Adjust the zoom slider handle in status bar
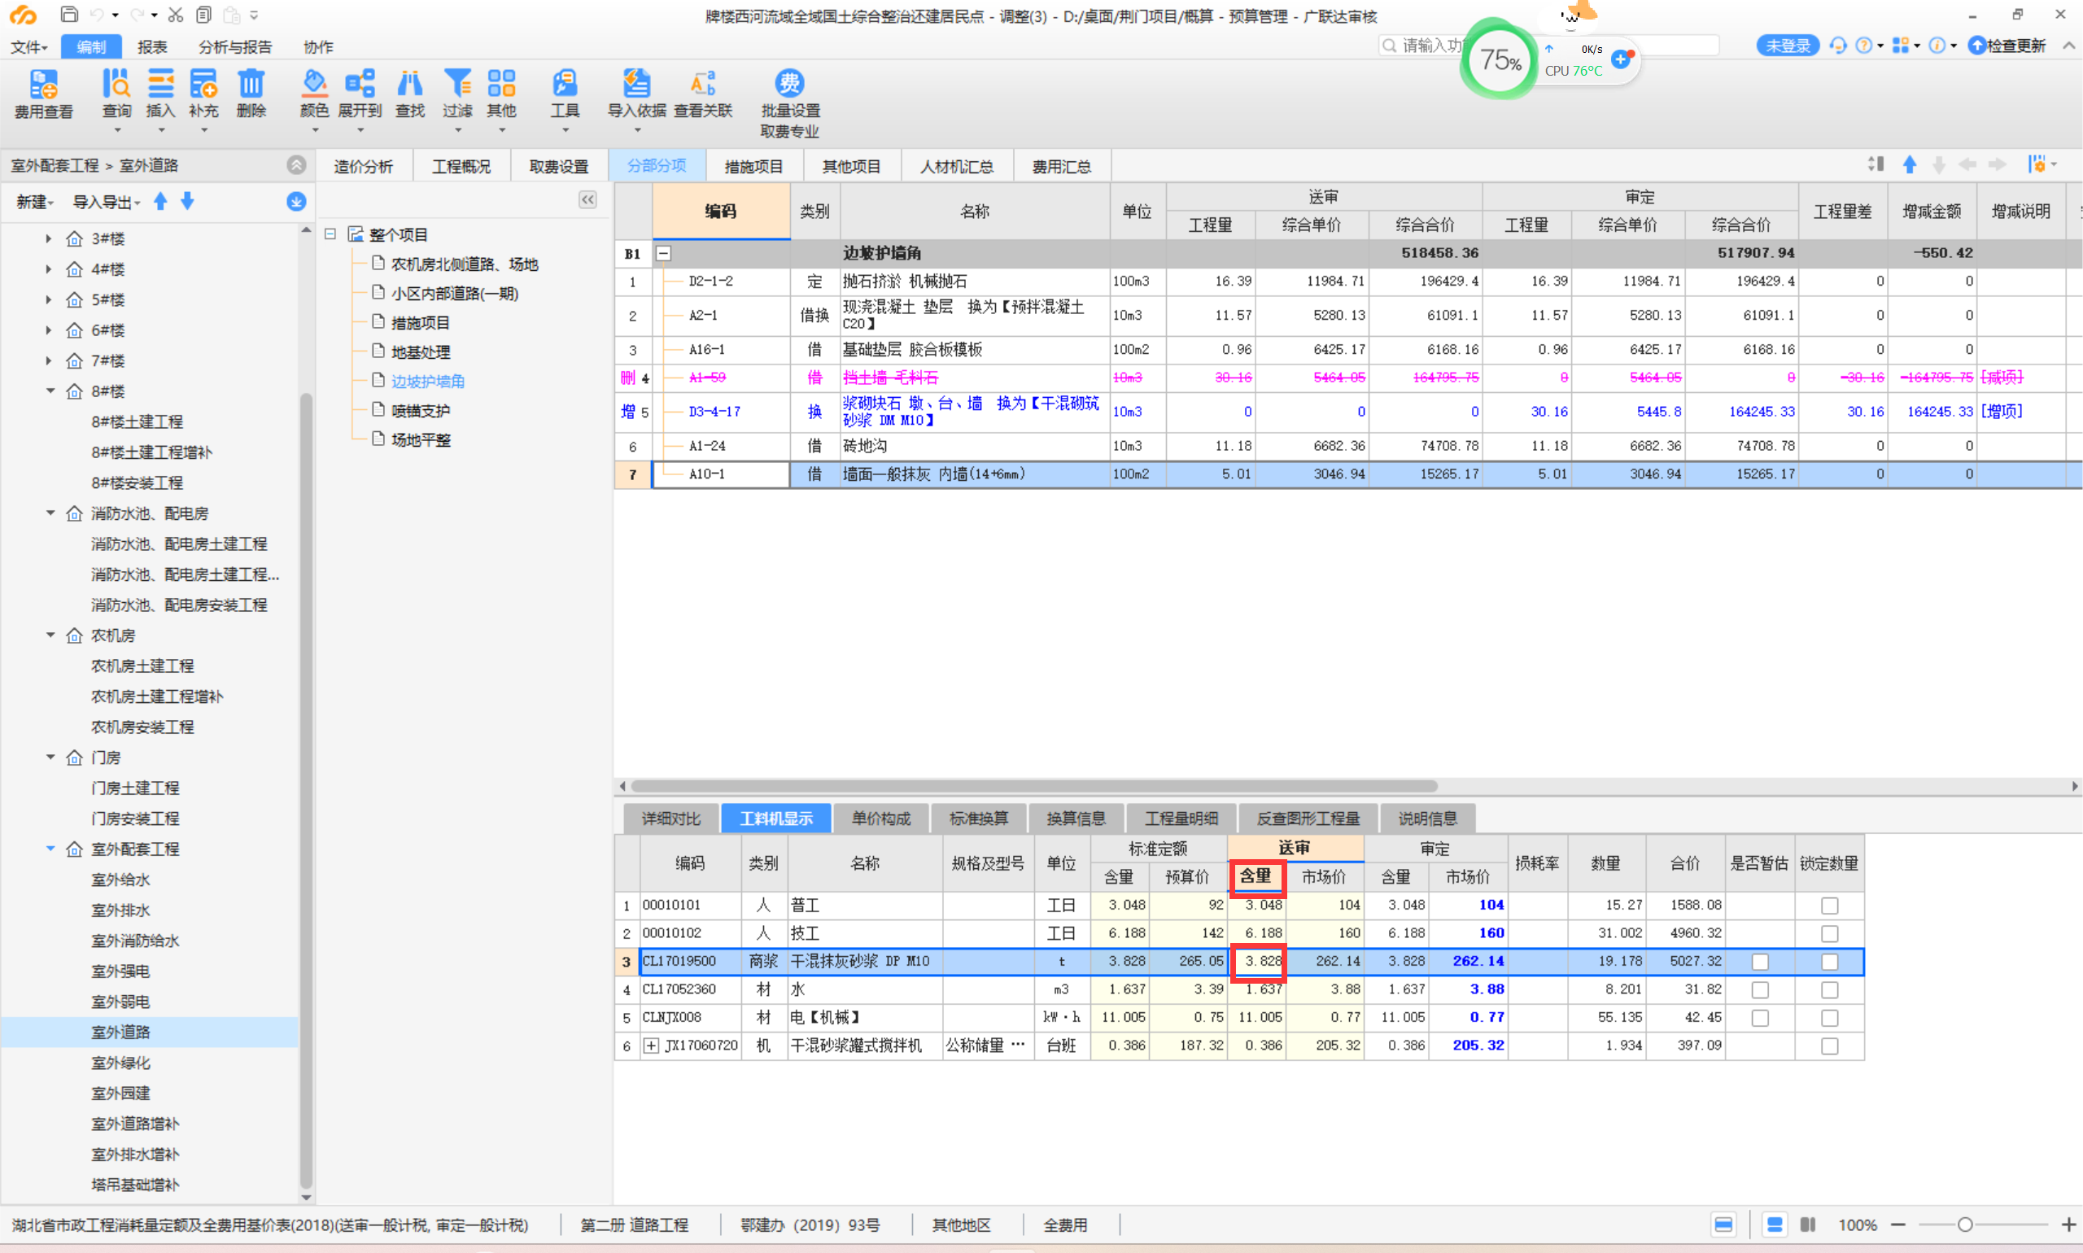 coord(1965,1225)
